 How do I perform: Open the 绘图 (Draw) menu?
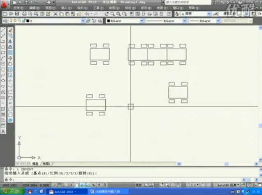[x=114, y=8]
